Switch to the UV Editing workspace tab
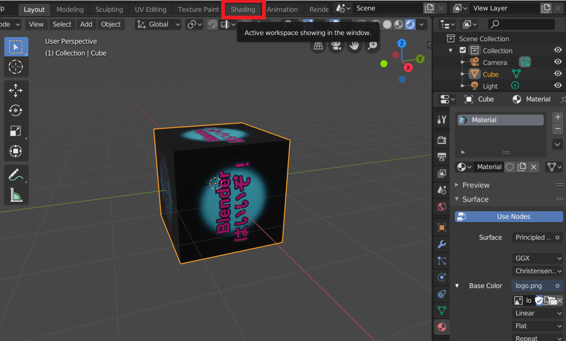Image resolution: width=566 pixels, height=341 pixels. tap(151, 9)
